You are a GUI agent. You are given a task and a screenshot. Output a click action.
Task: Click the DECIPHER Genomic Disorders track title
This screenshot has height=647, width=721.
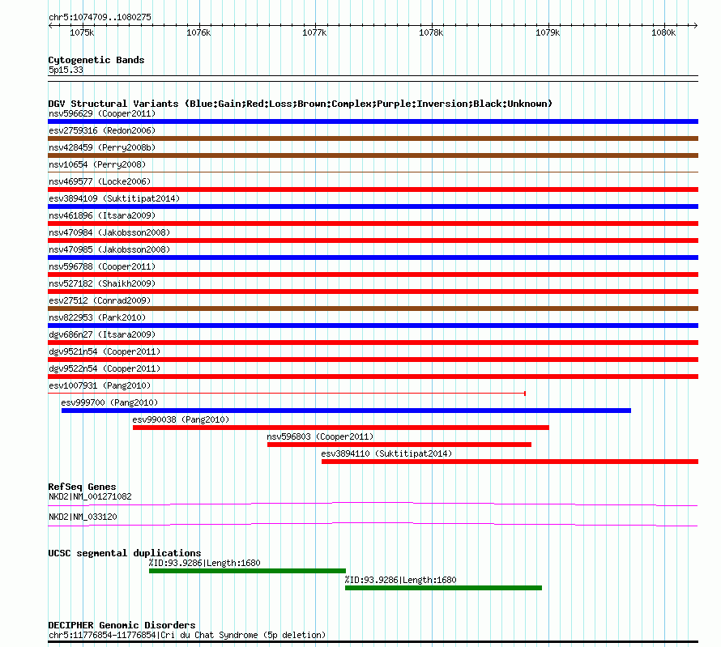122,625
